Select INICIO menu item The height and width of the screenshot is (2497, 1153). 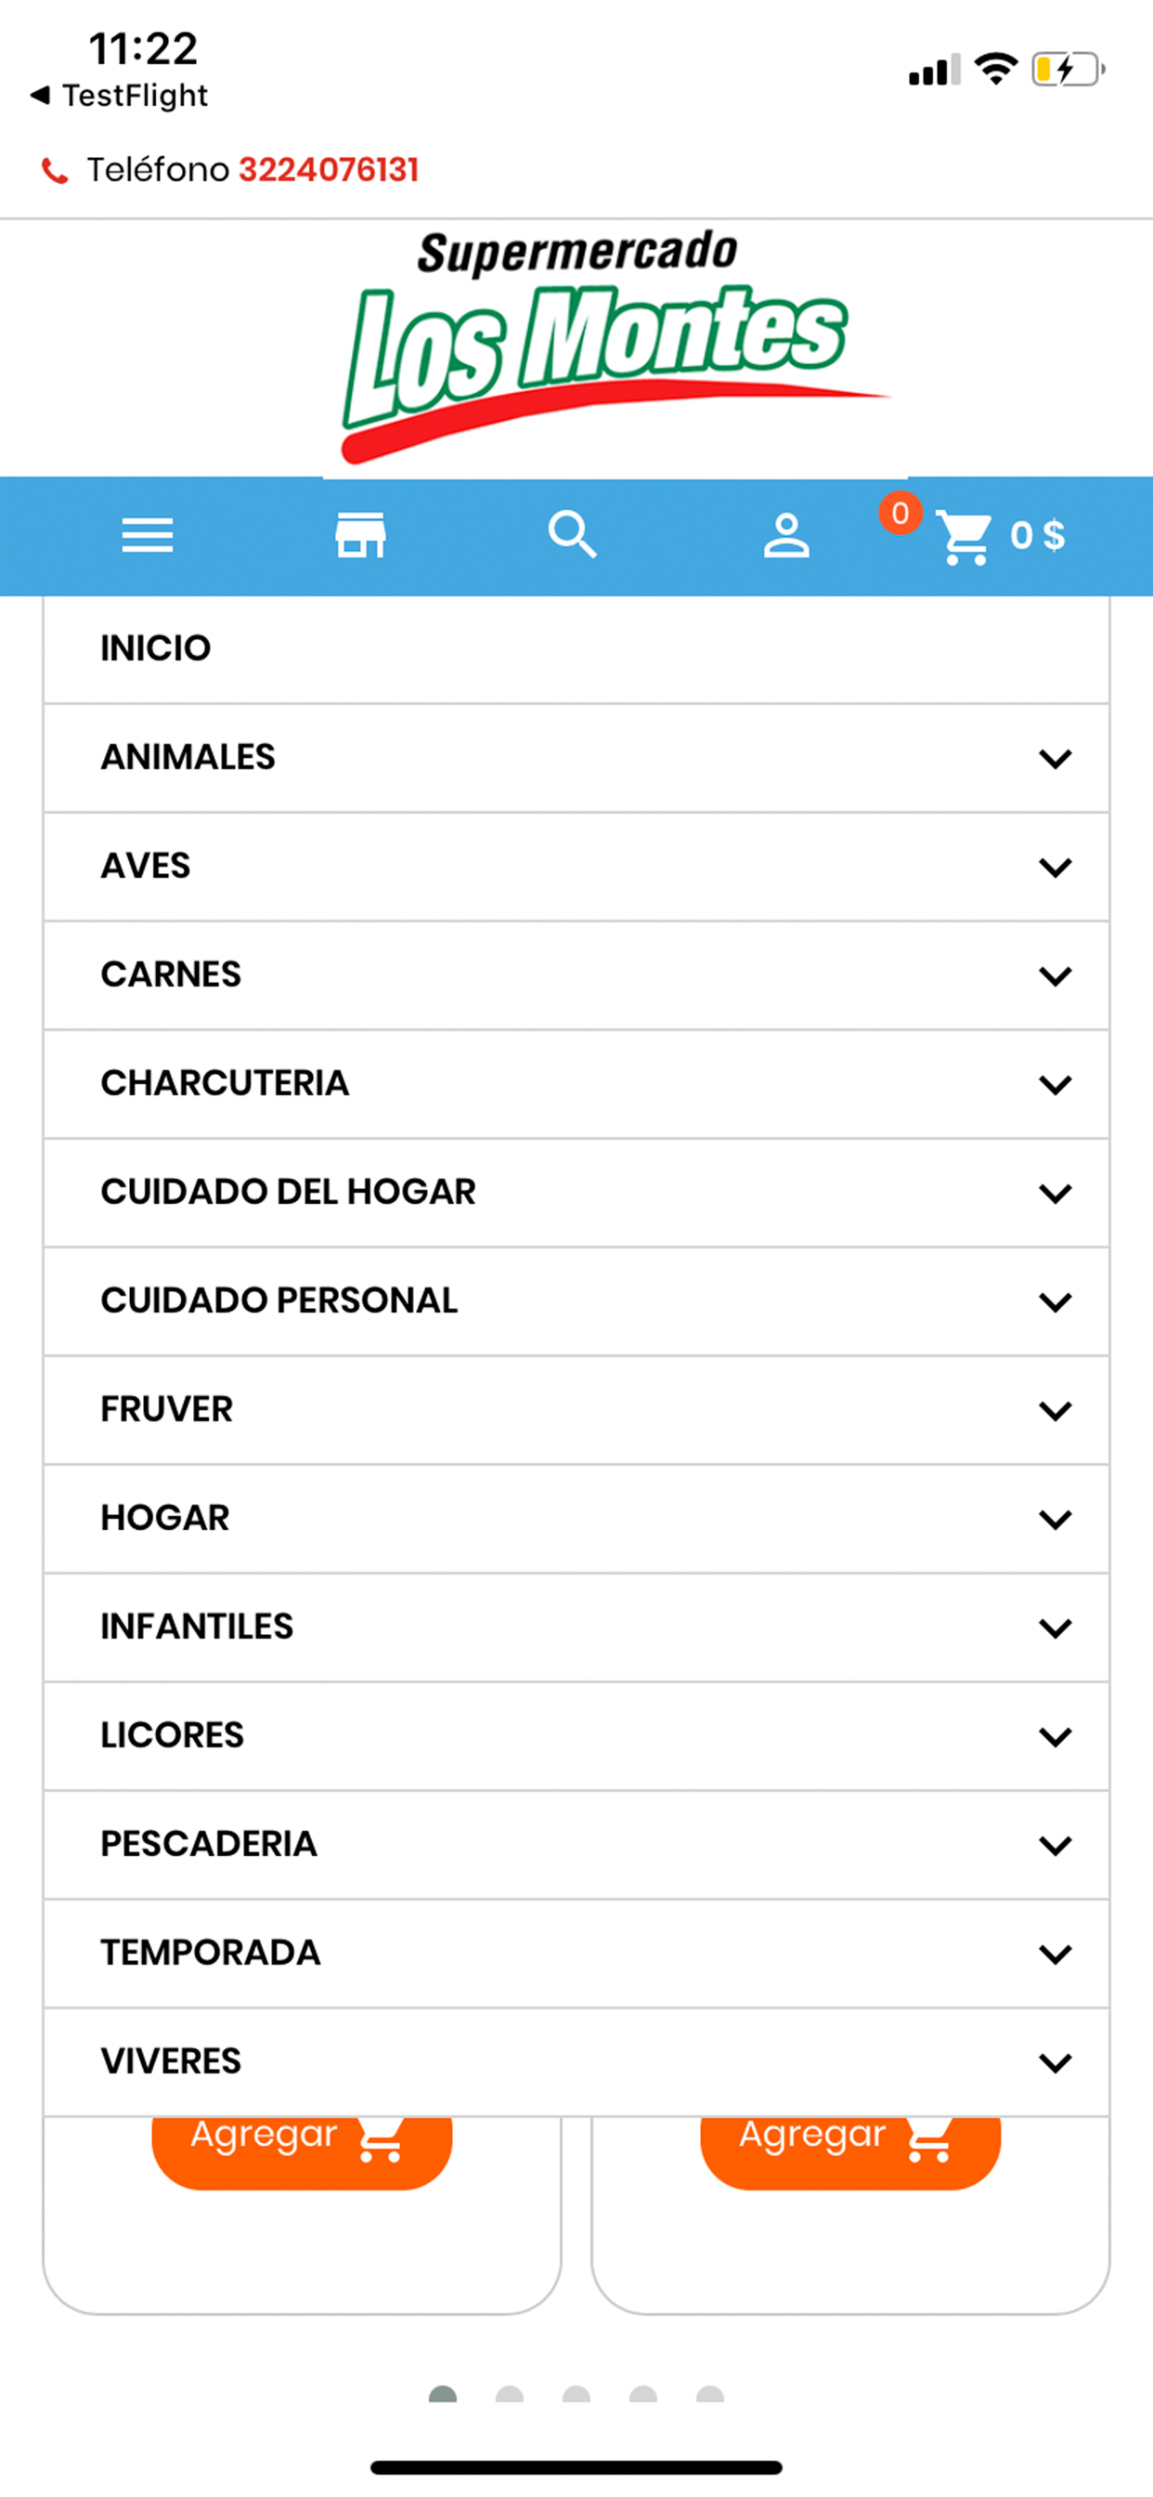[576, 649]
